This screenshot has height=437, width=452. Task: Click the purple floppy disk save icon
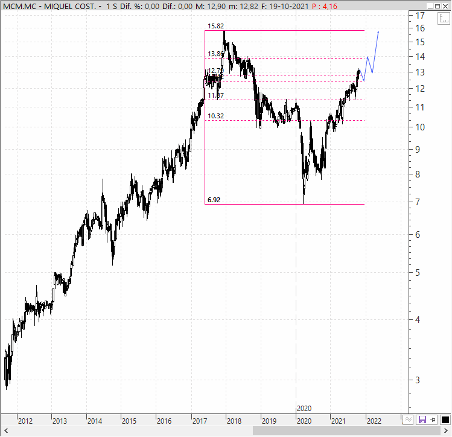coord(422,419)
